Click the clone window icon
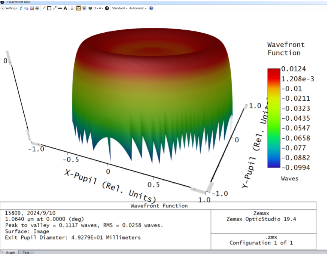This screenshot has width=328, height=255. tap(84, 8)
